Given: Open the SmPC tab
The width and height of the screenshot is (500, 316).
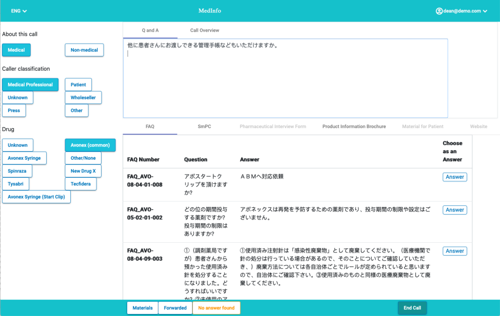Looking at the screenshot, I should (205, 126).
